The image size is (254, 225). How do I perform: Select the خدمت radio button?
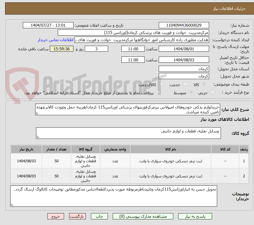point(185,84)
